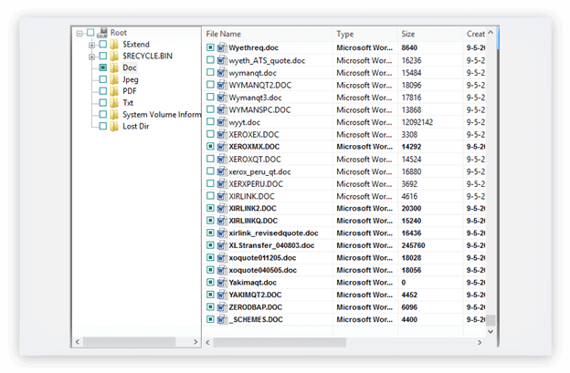Screen dimensions: 570x373
Task: Uncheck the XIRLINK2.DOC checkbox
Action: point(210,208)
